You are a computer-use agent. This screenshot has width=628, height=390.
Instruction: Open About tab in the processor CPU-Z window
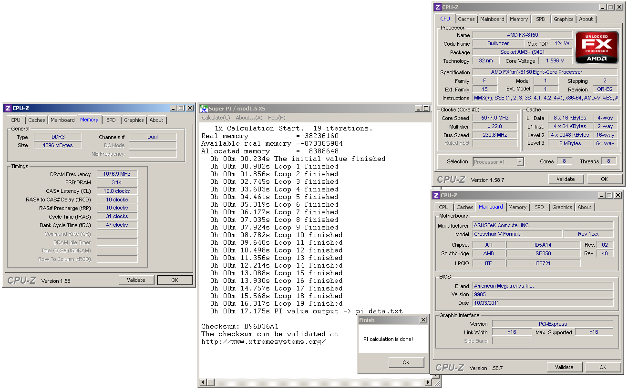pyautogui.click(x=586, y=19)
